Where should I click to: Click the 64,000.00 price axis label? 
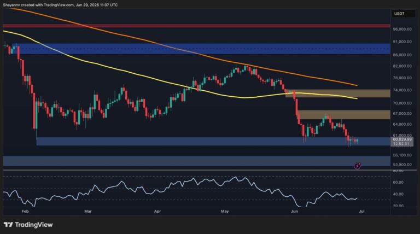coord(402,124)
